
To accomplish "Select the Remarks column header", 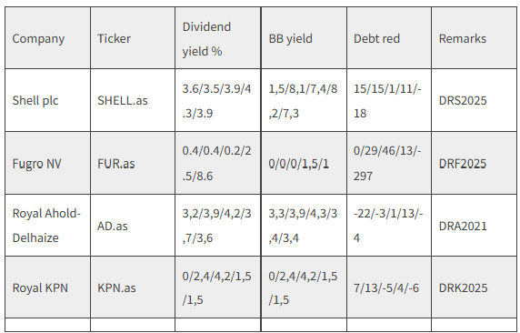I will 474,38.
